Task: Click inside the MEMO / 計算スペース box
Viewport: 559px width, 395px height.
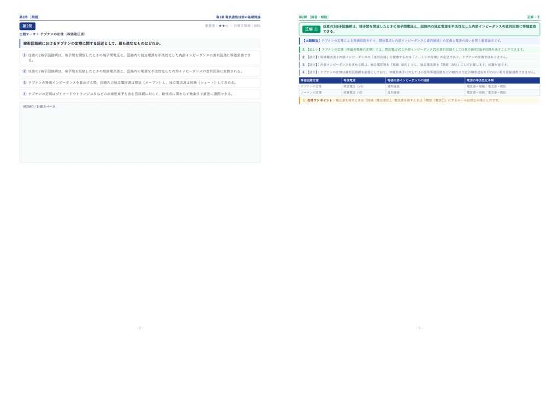Action: [140, 133]
